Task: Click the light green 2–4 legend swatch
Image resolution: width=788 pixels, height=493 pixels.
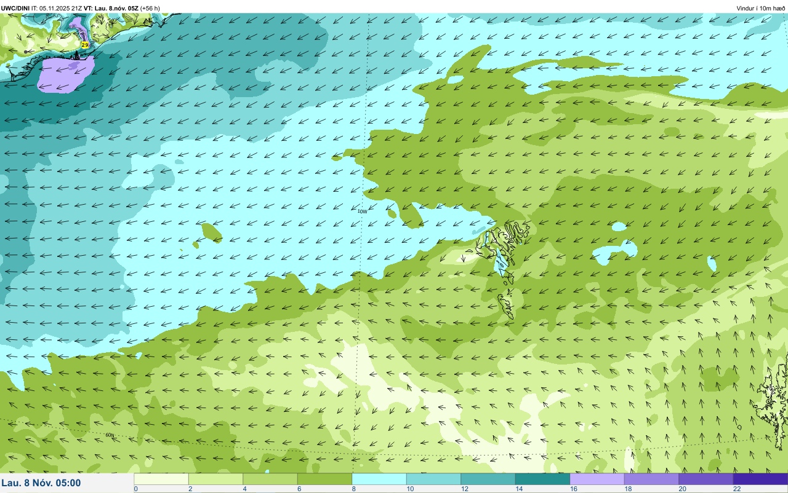Action: 215,479
